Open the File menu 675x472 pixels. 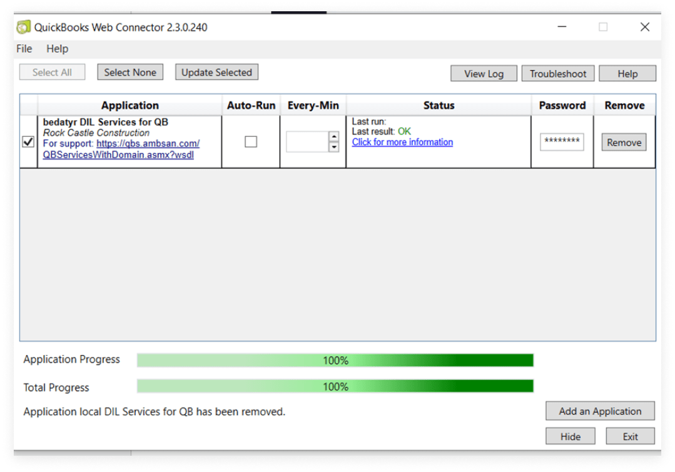click(x=24, y=49)
